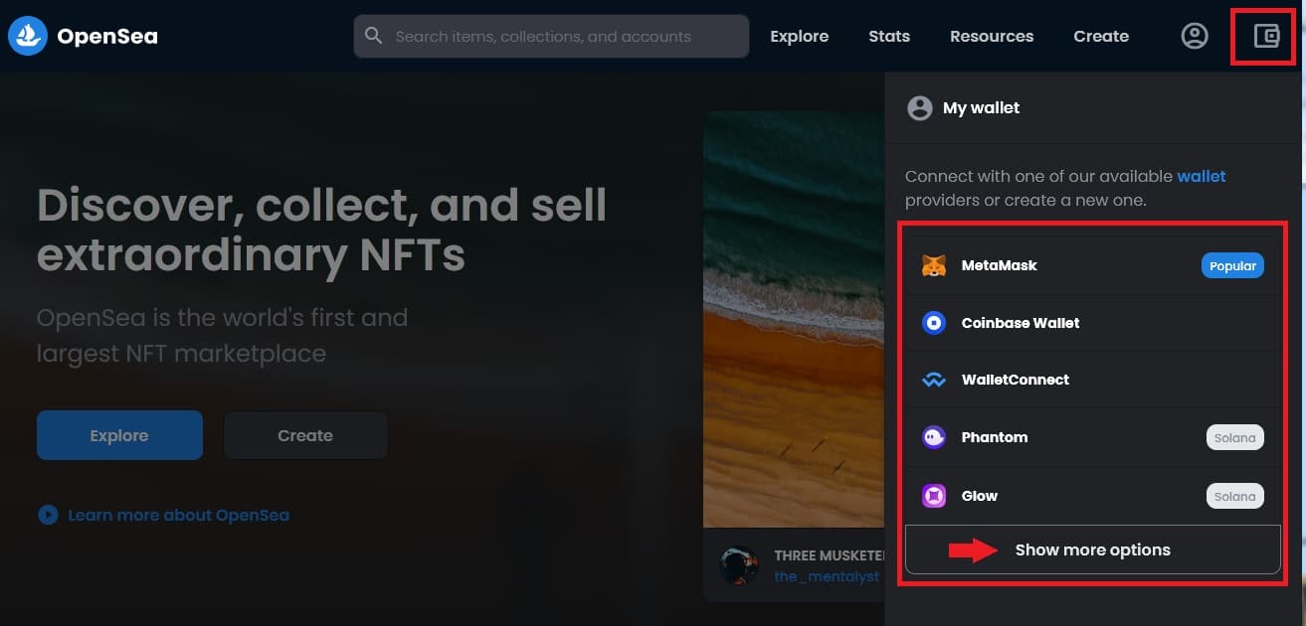This screenshot has height=626, width=1306.
Task: Click the Solana badge beside Glow
Action: [1235, 496]
